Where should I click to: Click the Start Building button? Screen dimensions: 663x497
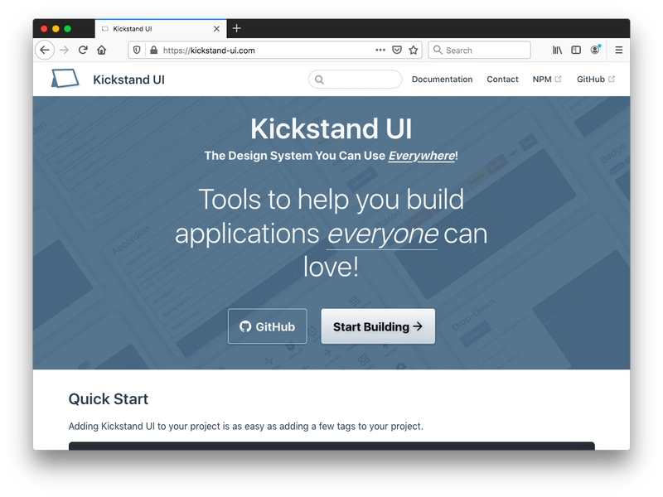tap(378, 326)
